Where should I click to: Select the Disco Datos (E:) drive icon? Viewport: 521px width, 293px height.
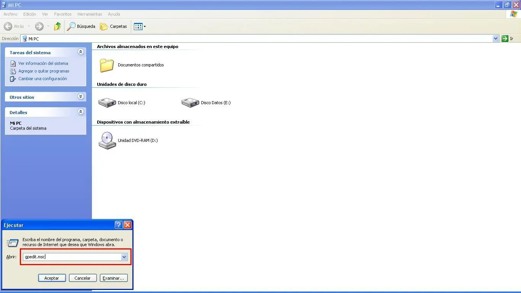(190, 103)
